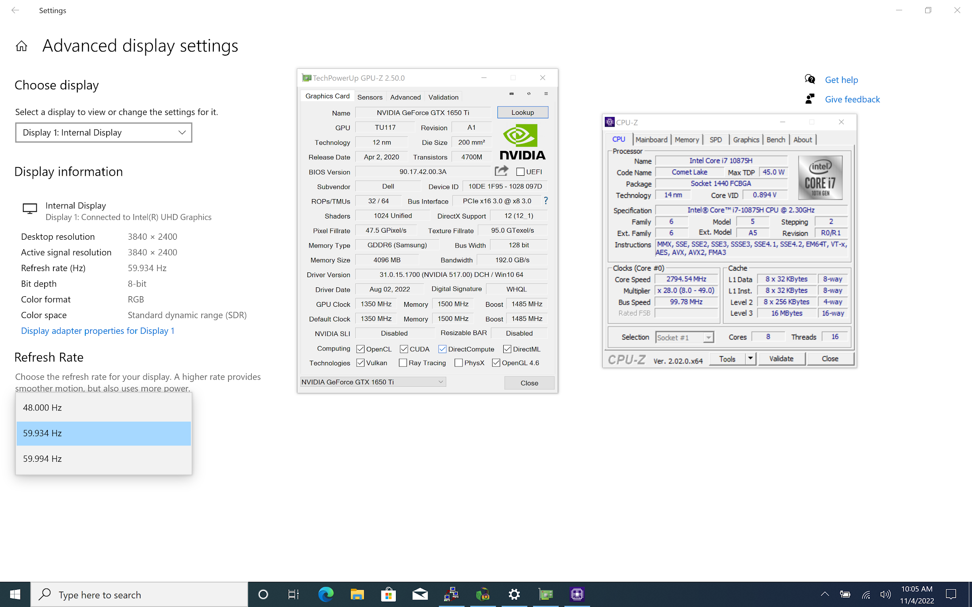Click the NVIDIA logo in GPU-Z
Viewport: 972px width, 607px height.
[522, 142]
